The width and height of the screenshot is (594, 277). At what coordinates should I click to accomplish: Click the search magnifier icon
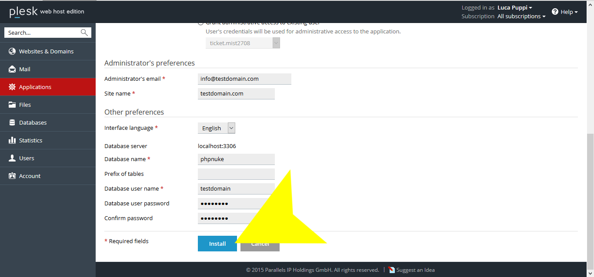pyautogui.click(x=84, y=33)
